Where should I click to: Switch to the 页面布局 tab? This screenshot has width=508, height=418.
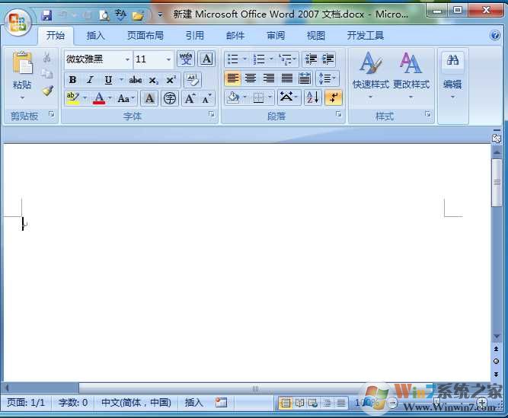(145, 36)
